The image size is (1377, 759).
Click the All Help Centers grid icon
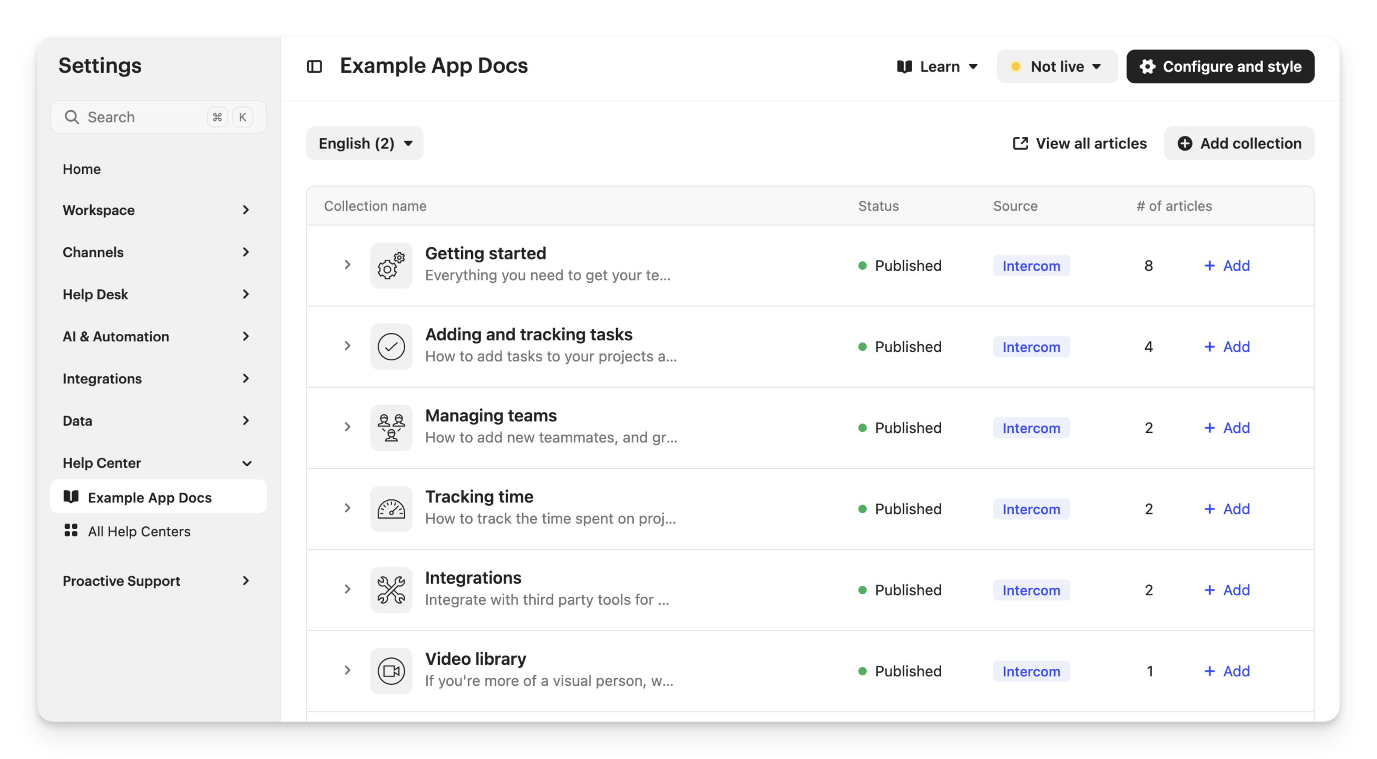pos(71,530)
